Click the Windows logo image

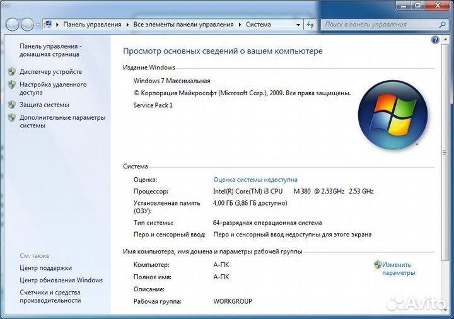pyautogui.click(x=393, y=115)
